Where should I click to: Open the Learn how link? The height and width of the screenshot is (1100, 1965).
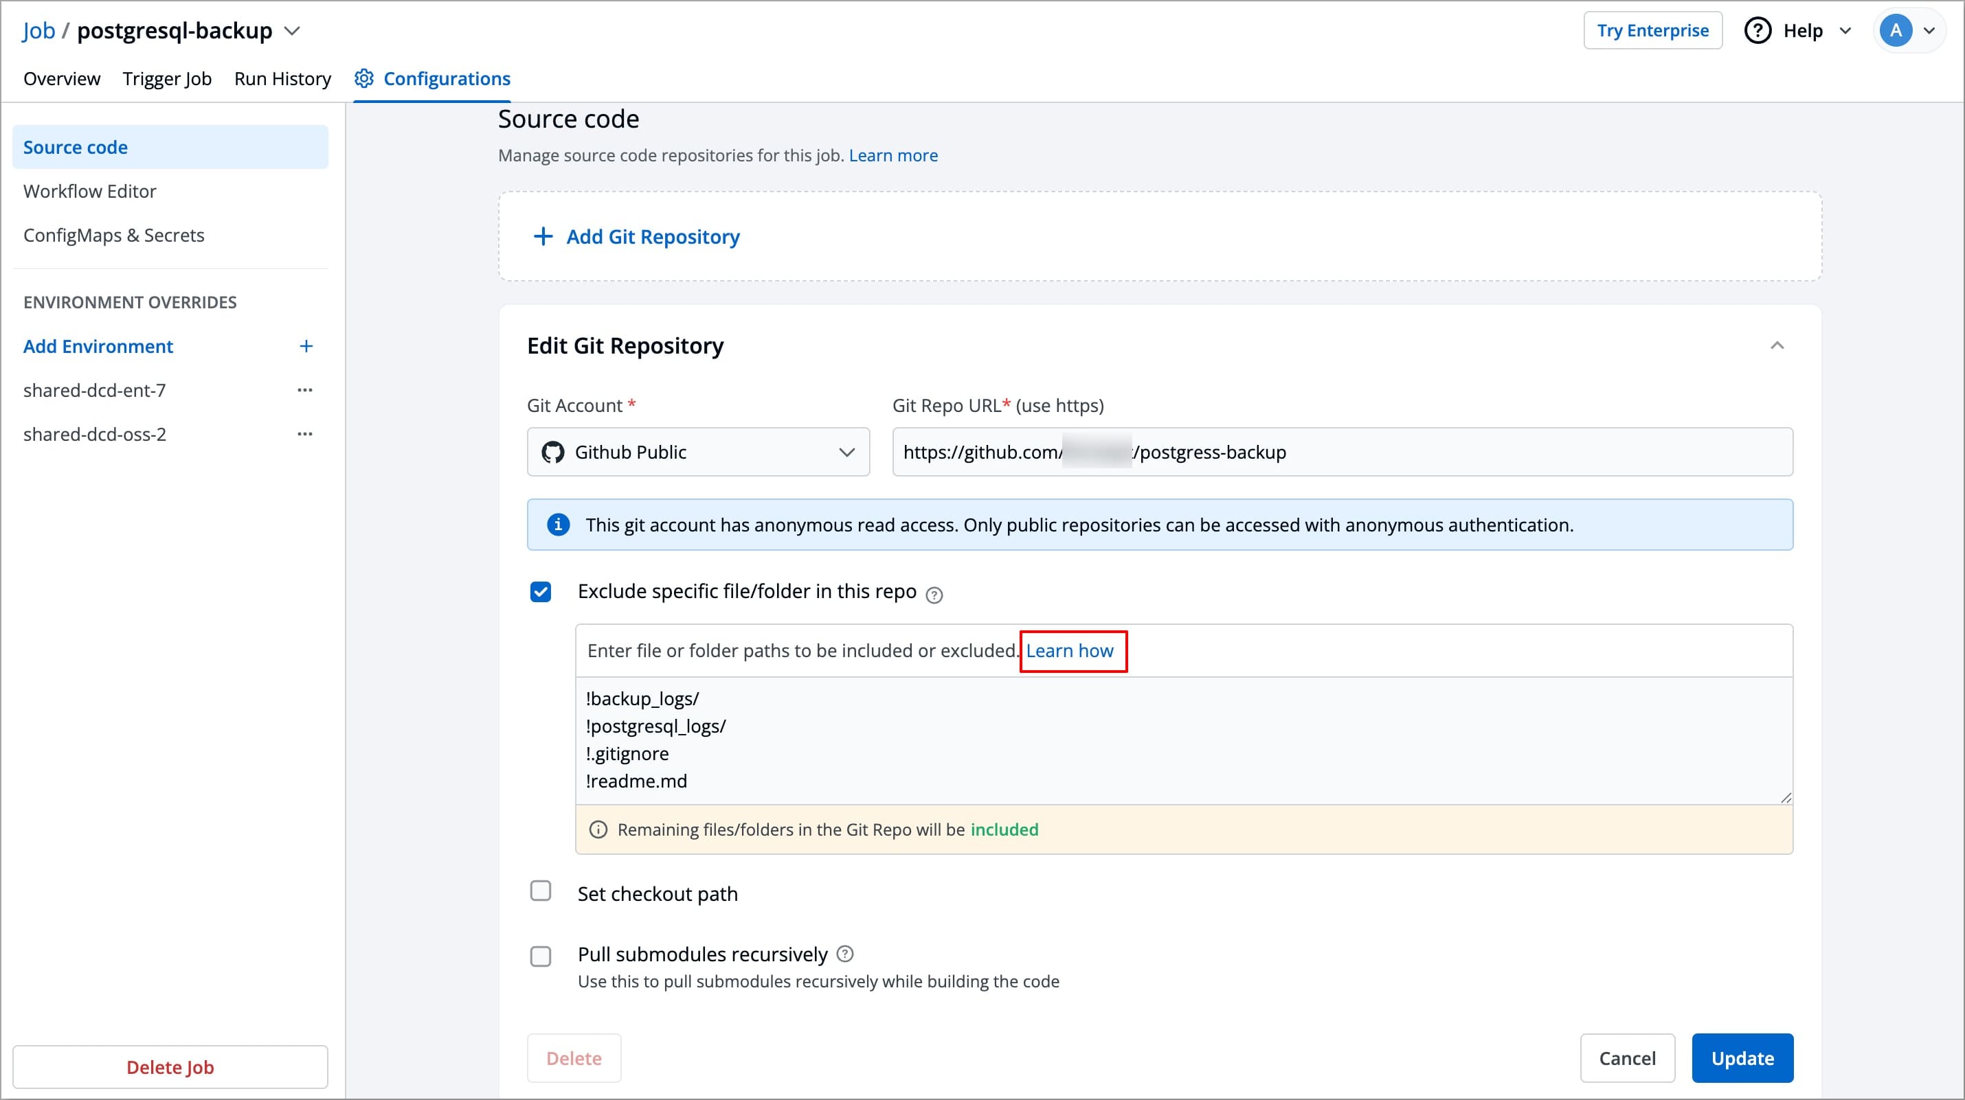click(1070, 651)
